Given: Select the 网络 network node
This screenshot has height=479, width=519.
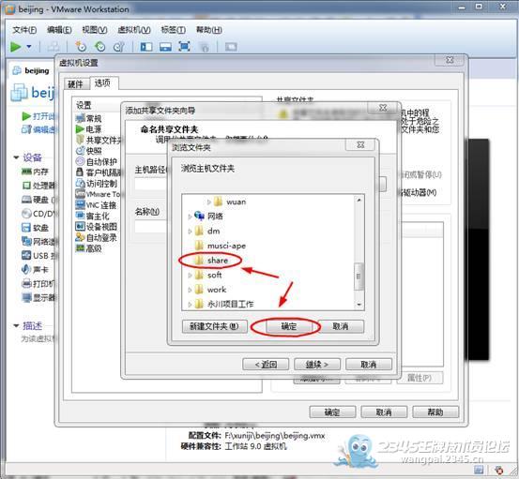Looking at the screenshot, I should 209,217.
